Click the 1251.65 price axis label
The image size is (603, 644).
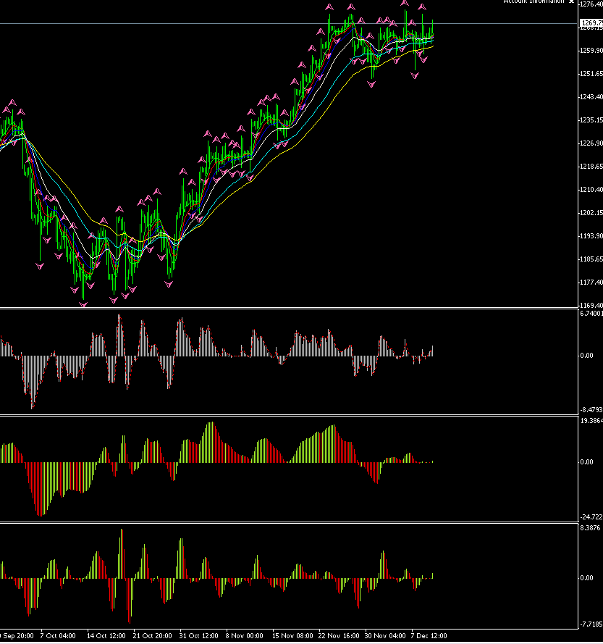591,74
